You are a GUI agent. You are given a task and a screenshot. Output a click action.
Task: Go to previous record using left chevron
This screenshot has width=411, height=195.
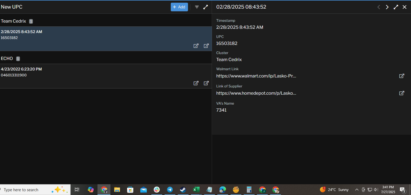pos(379,7)
